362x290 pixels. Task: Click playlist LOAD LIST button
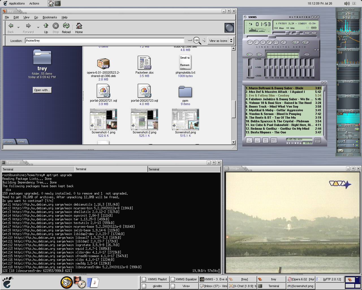[318, 140]
